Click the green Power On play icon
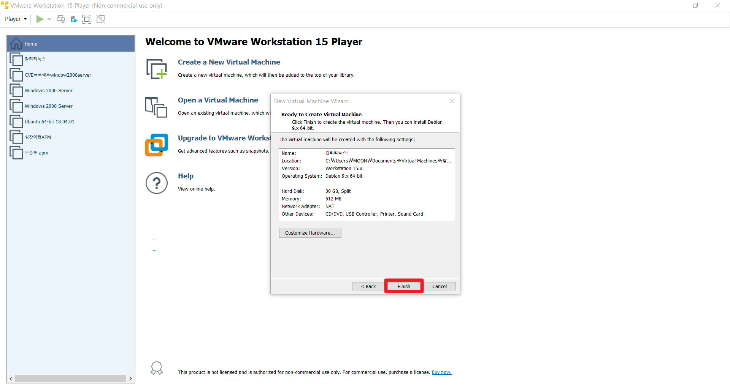The image size is (730, 391). click(40, 19)
